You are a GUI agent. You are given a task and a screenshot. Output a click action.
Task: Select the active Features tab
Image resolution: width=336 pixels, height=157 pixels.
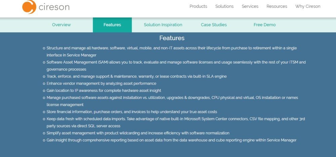coord(112,25)
